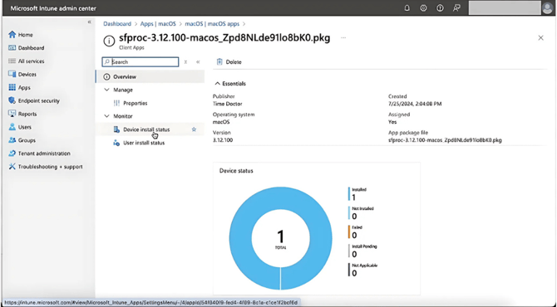Screen dimensions: 557x307
Task: Open Device install status page
Action: (x=146, y=129)
